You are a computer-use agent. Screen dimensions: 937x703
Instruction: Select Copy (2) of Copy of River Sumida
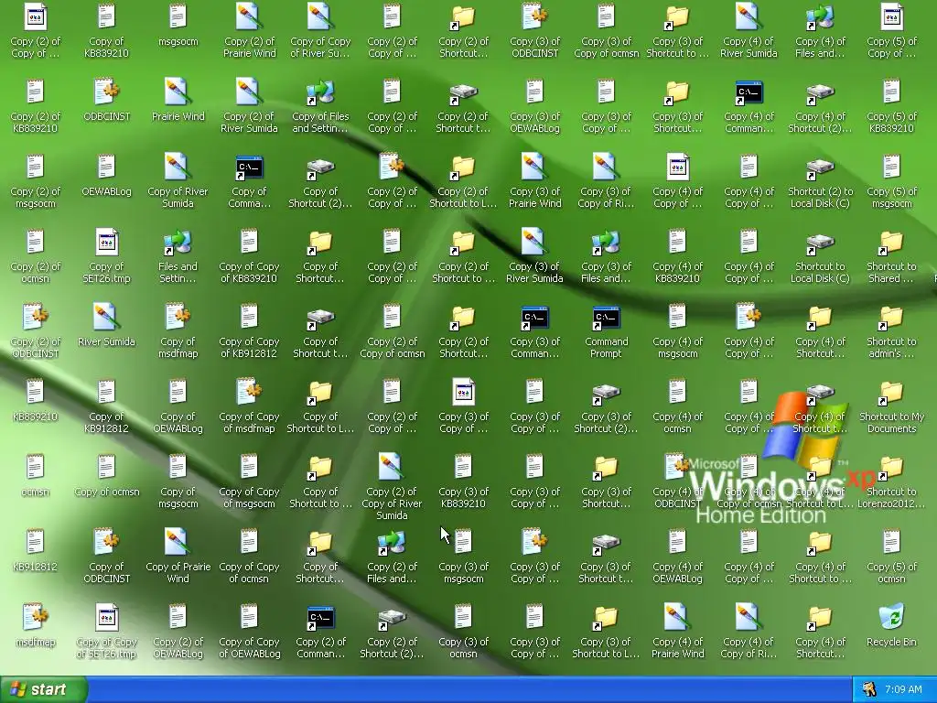[392, 468]
